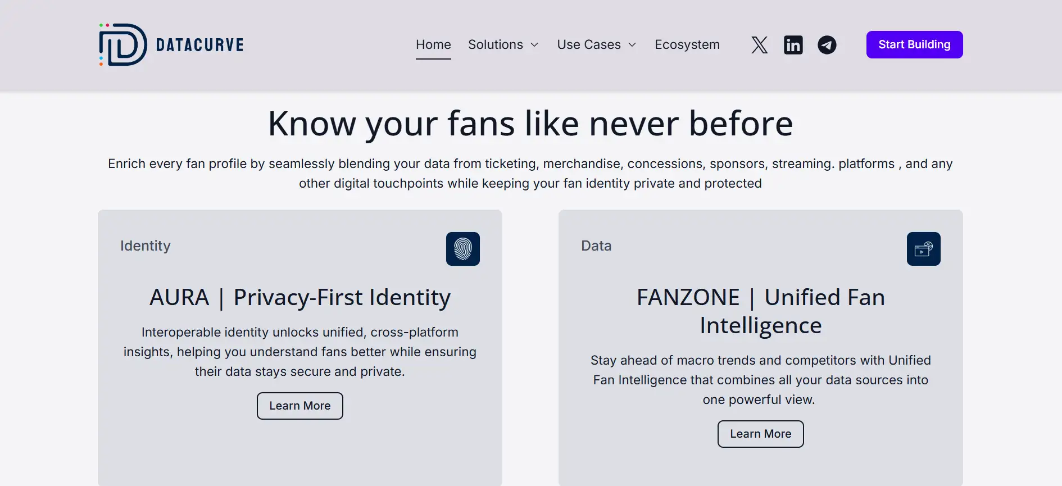
Task: Click Learn More under AURA card
Action: coord(300,406)
